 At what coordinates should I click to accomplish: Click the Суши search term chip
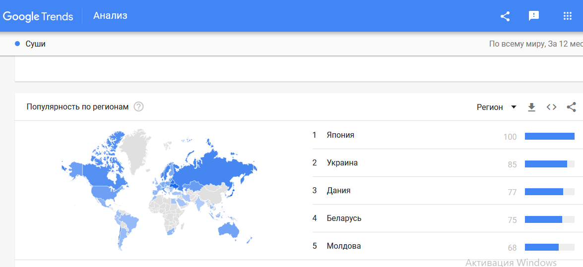(x=30, y=44)
